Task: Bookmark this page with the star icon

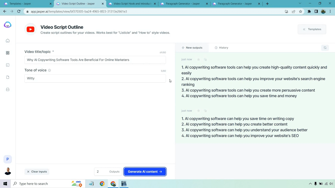Action: click(300, 11)
